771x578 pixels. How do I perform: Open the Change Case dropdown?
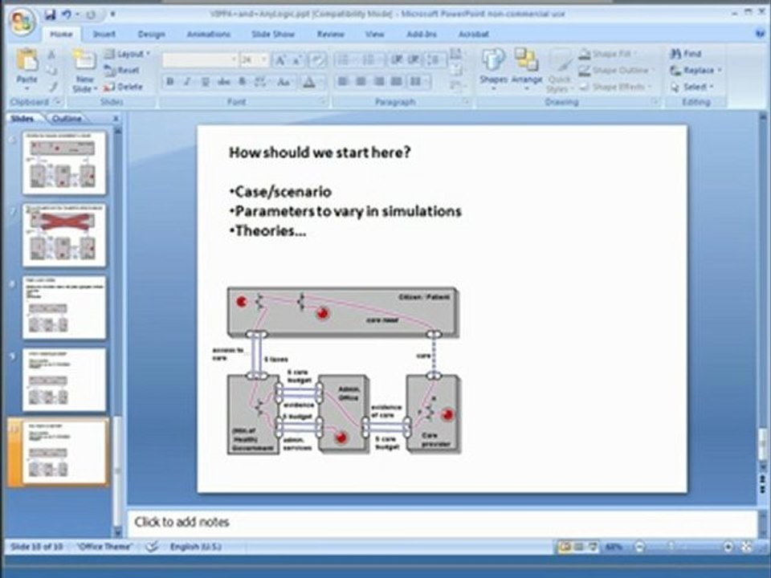[x=284, y=82]
